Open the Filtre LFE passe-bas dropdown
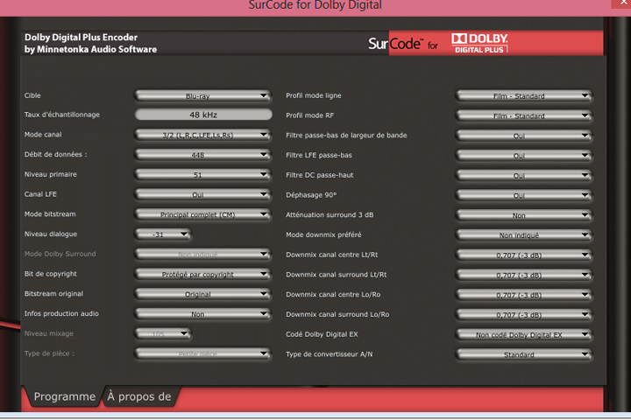This screenshot has height=420, width=631. [524, 156]
